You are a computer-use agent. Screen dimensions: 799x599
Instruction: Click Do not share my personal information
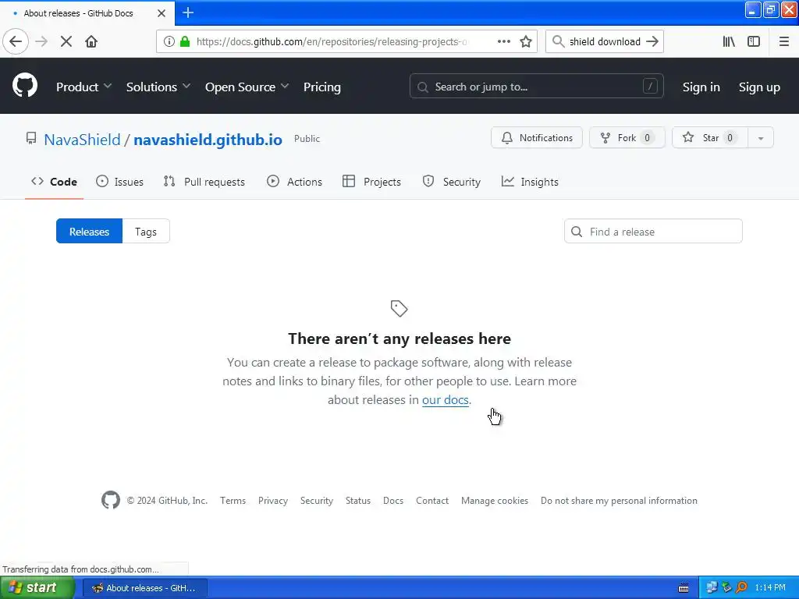pyautogui.click(x=619, y=501)
